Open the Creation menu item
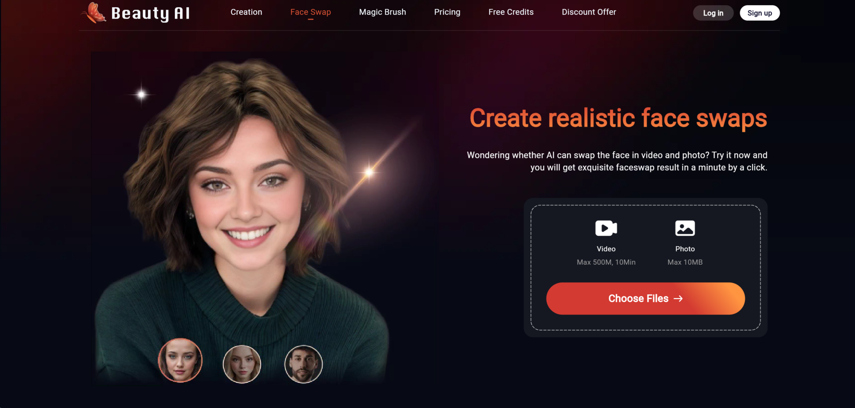 (x=246, y=12)
